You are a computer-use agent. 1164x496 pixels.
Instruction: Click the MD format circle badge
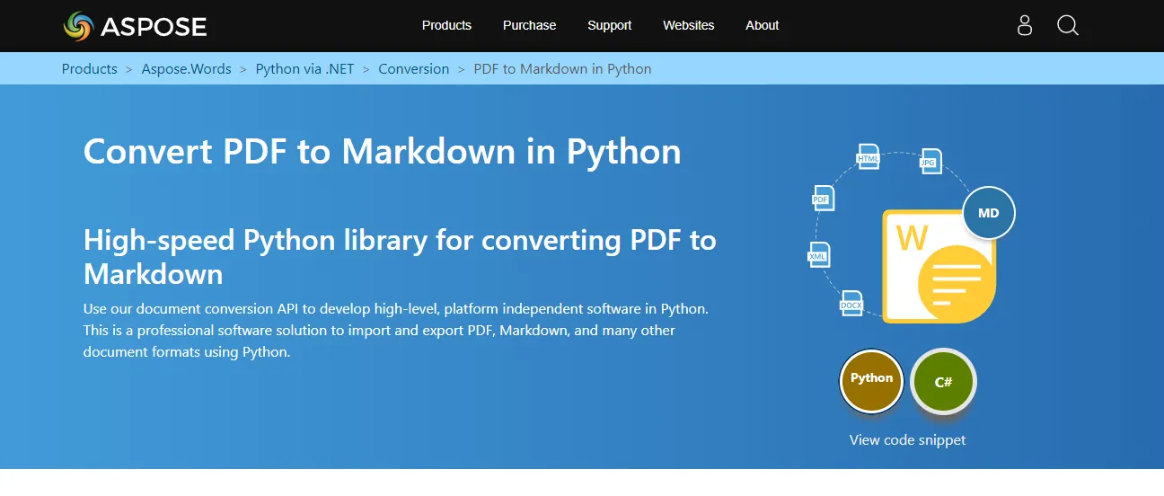989,214
